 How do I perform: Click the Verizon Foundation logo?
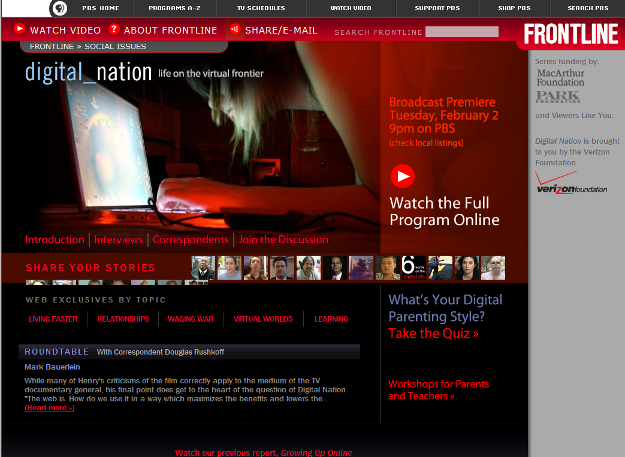pyautogui.click(x=571, y=183)
